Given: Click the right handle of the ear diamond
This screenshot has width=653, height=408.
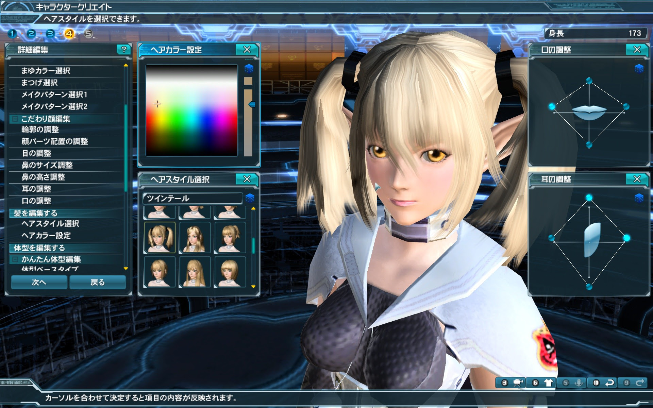Looking at the screenshot, I should tap(626, 238).
